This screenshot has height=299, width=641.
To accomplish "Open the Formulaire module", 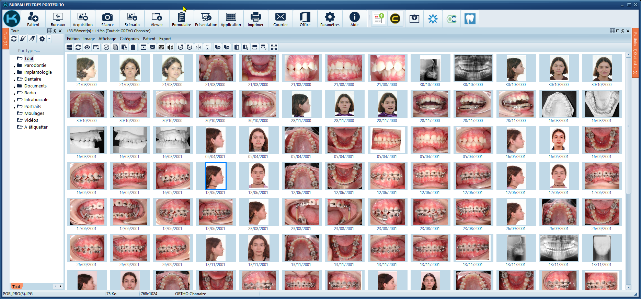I will 181,19.
